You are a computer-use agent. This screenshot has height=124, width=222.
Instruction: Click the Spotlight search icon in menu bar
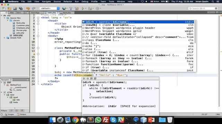213,1
